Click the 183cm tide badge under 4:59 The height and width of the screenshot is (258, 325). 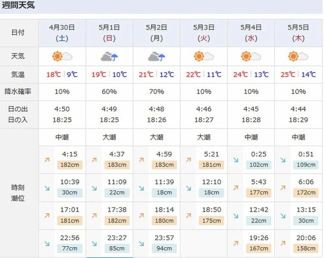coord(164,165)
